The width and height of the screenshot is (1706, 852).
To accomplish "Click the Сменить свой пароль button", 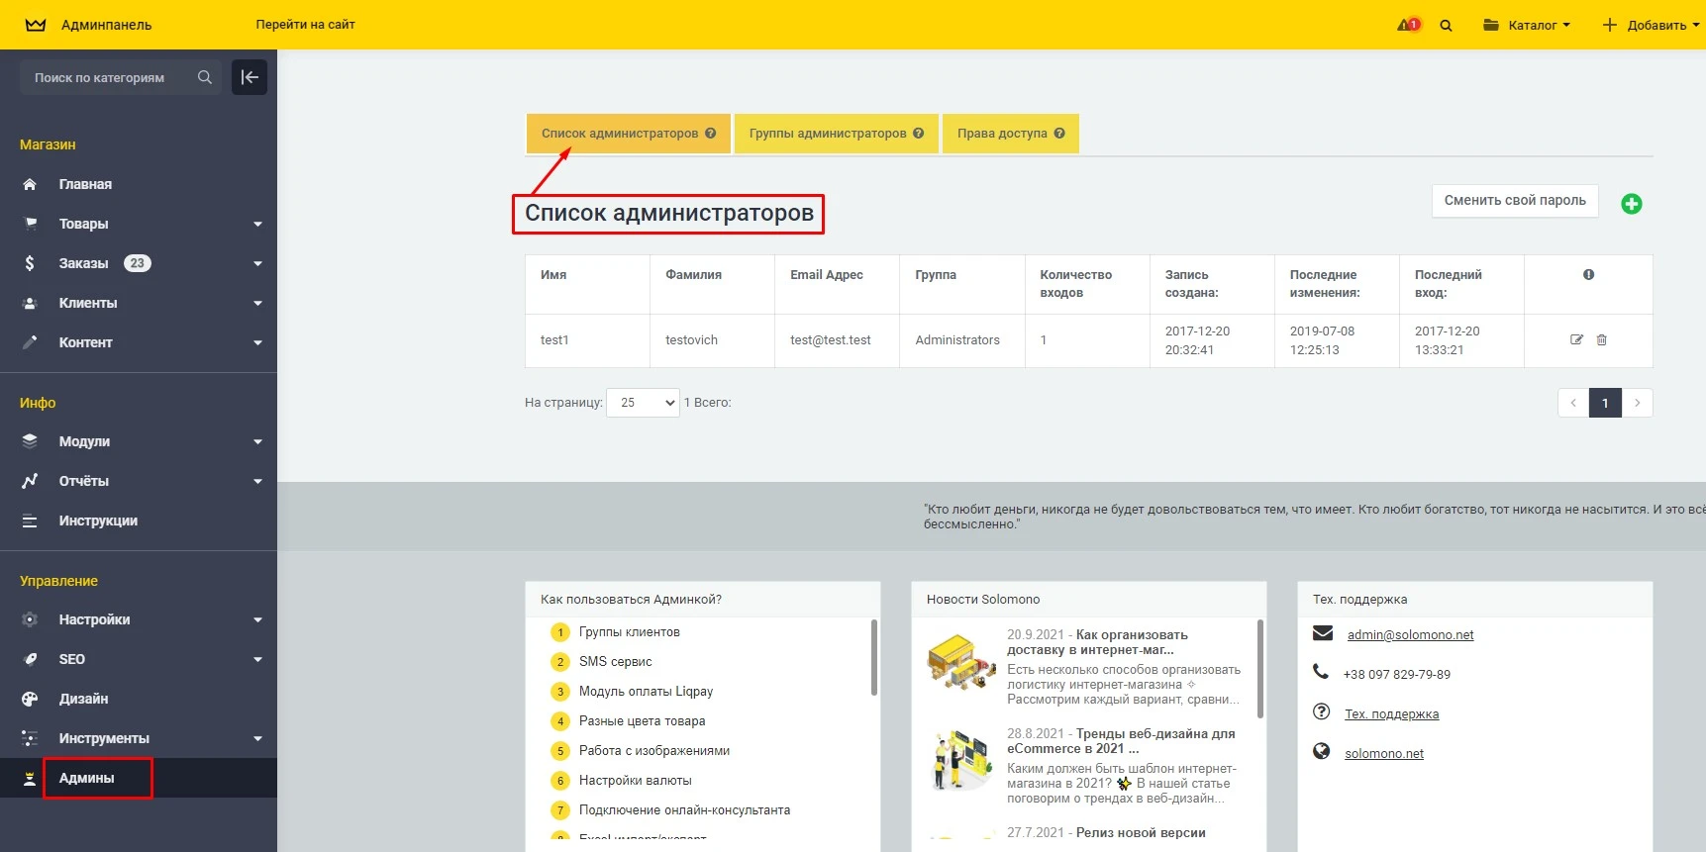I will point(1514,201).
